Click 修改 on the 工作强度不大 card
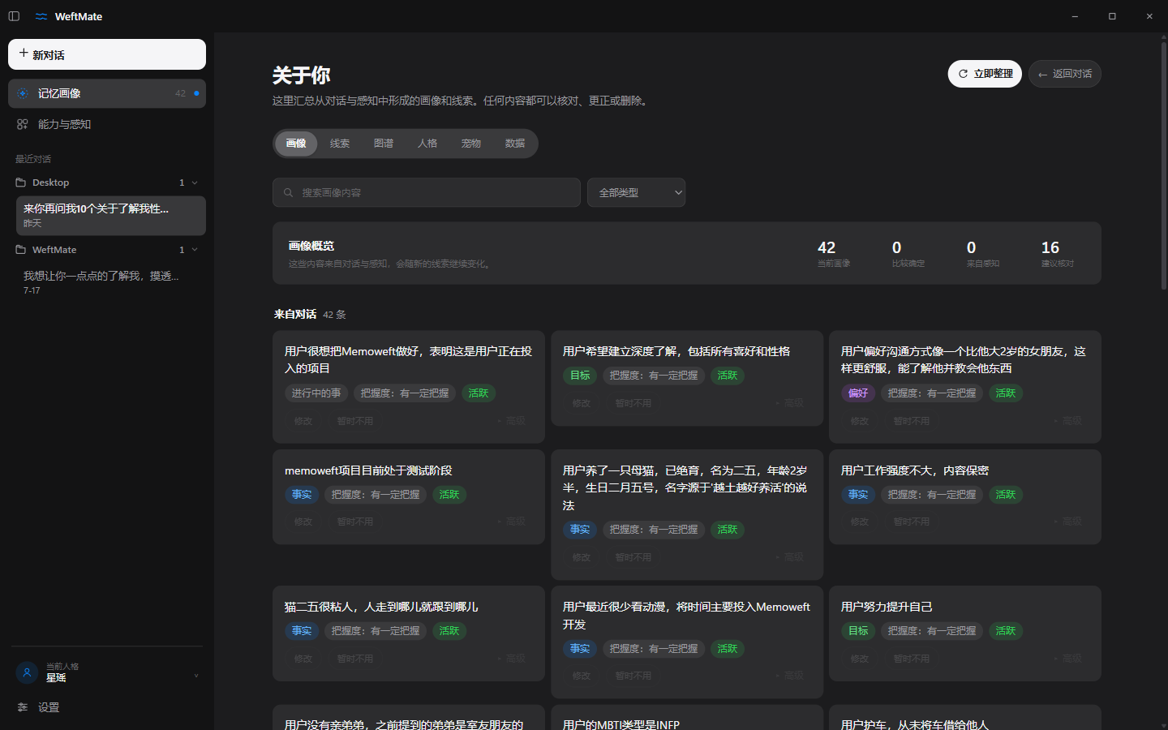Viewport: 1168px width, 730px height. point(860,522)
